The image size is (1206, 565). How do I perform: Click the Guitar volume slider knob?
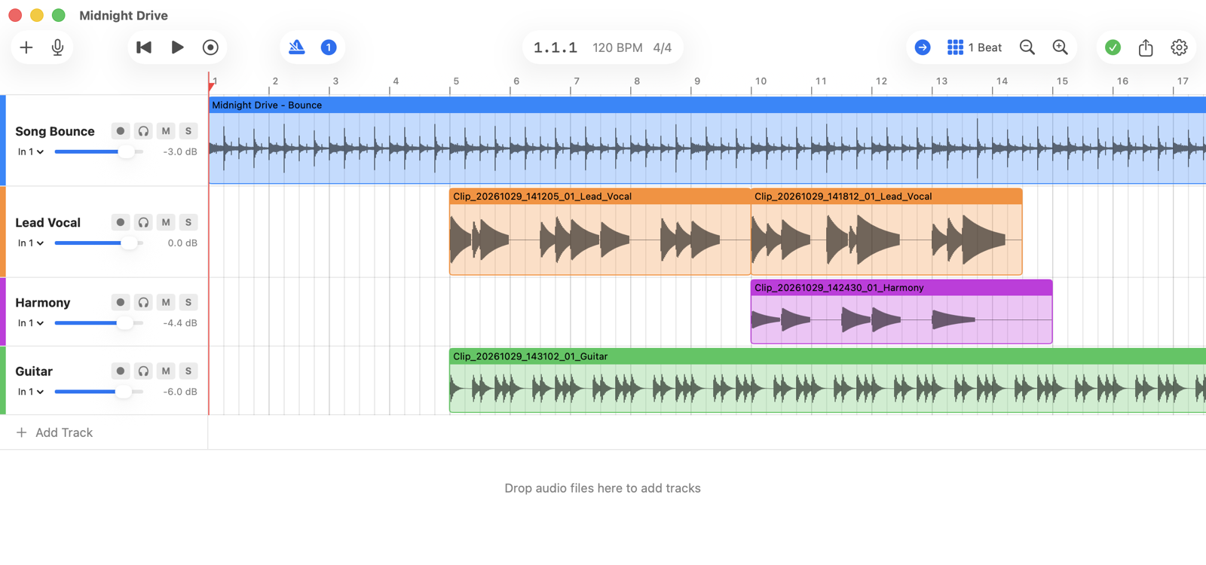point(123,392)
